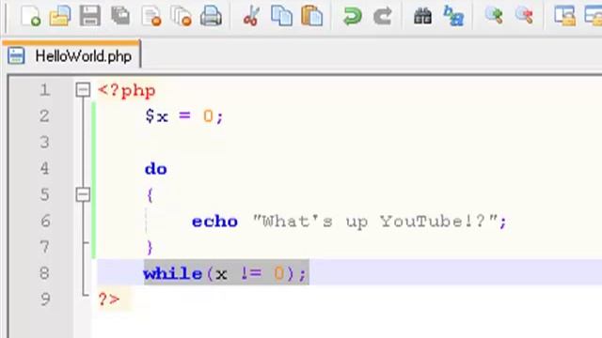The width and height of the screenshot is (602, 338).
Task: Click the Zoom Out magnifier icon
Action: [524, 16]
